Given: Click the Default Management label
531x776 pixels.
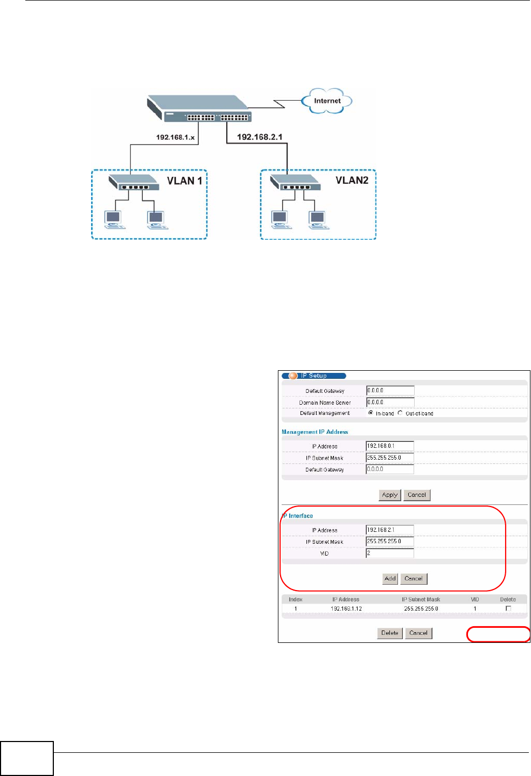Looking at the screenshot, I should (325, 413).
